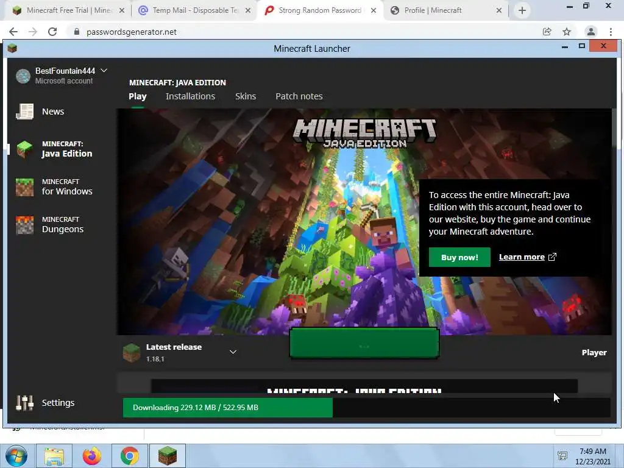Click the Chrome taskbar icon
The width and height of the screenshot is (624, 468).
(130, 456)
